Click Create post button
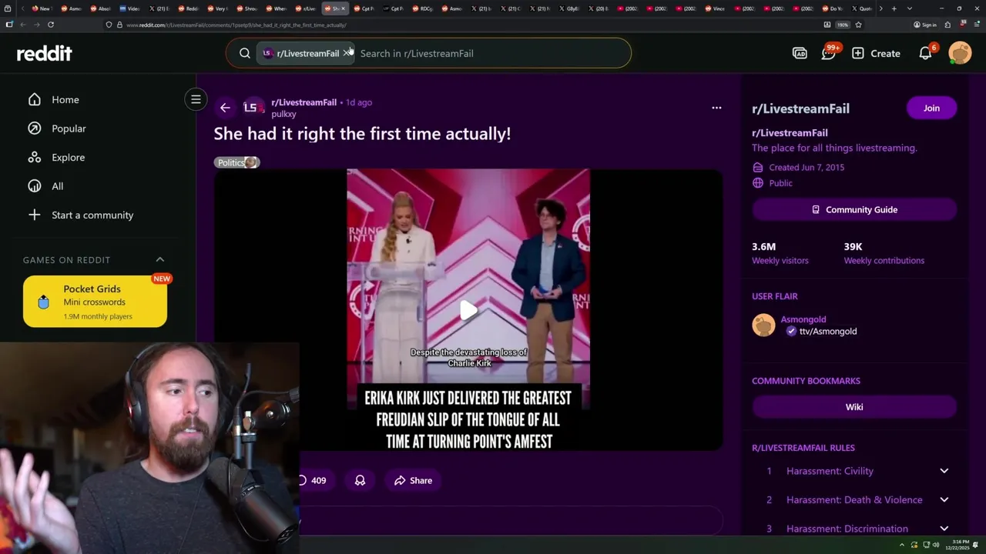The image size is (986, 554). tap(876, 53)
